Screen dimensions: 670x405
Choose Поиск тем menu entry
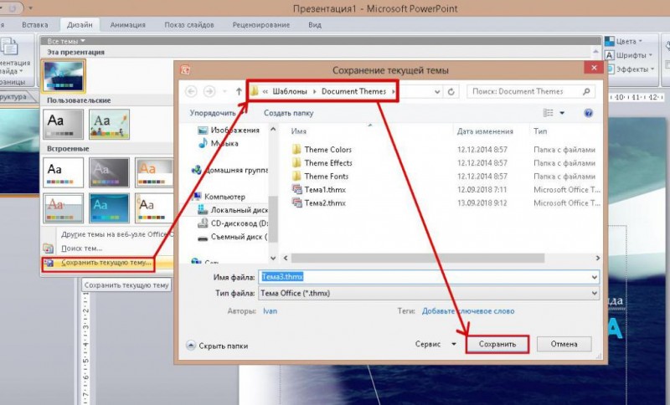pyautogui.click(x=81, y=249)
